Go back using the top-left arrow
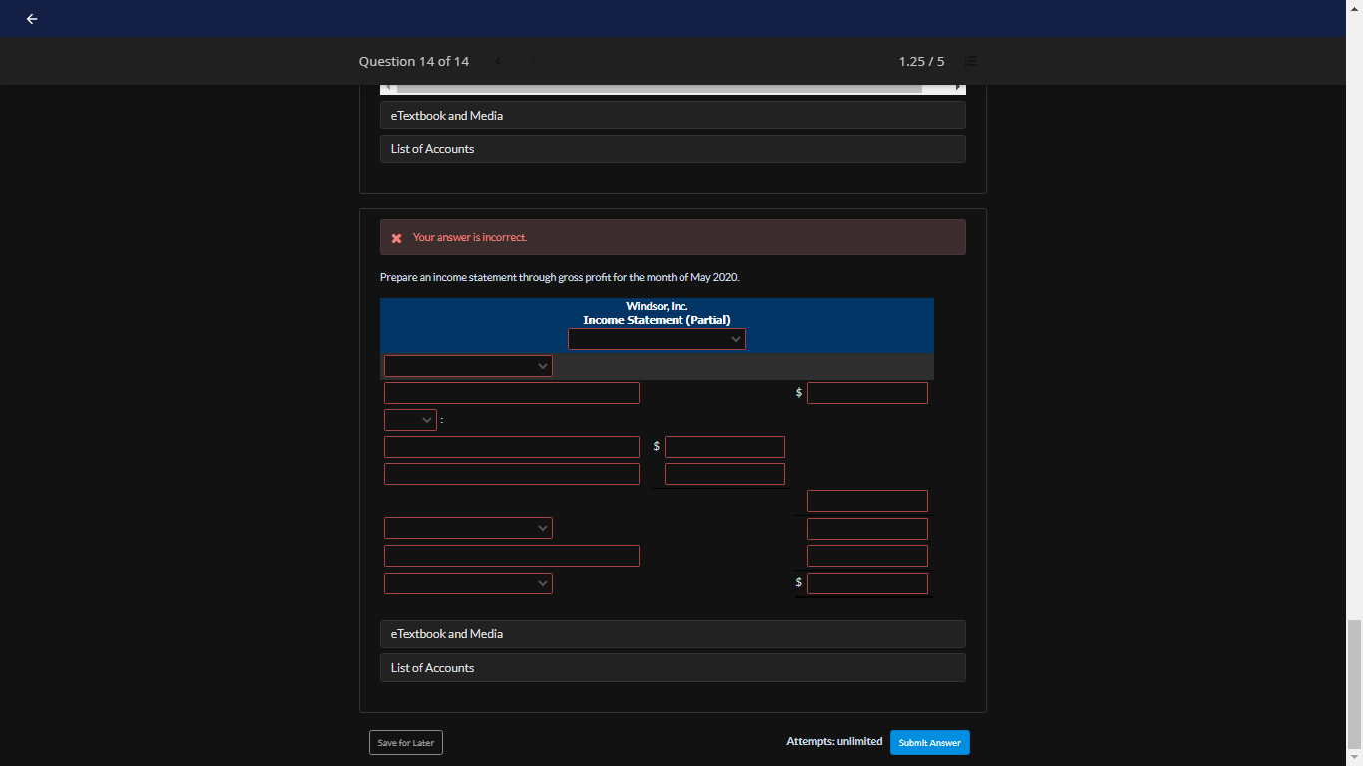The width and height of the screenshot is (1363, 766). click(32, 19)
